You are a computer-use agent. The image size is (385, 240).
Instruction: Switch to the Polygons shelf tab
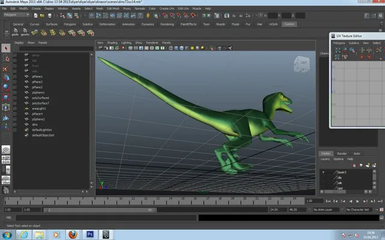click(70, 24)
